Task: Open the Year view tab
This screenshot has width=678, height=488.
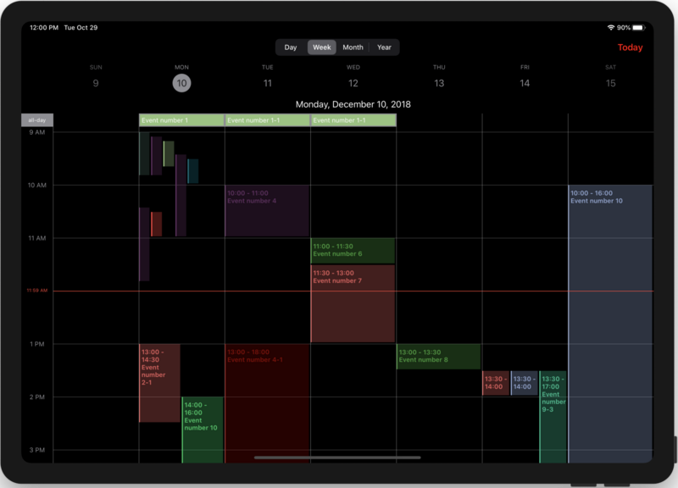Action: pyautogui.click(x=384, y=47)
